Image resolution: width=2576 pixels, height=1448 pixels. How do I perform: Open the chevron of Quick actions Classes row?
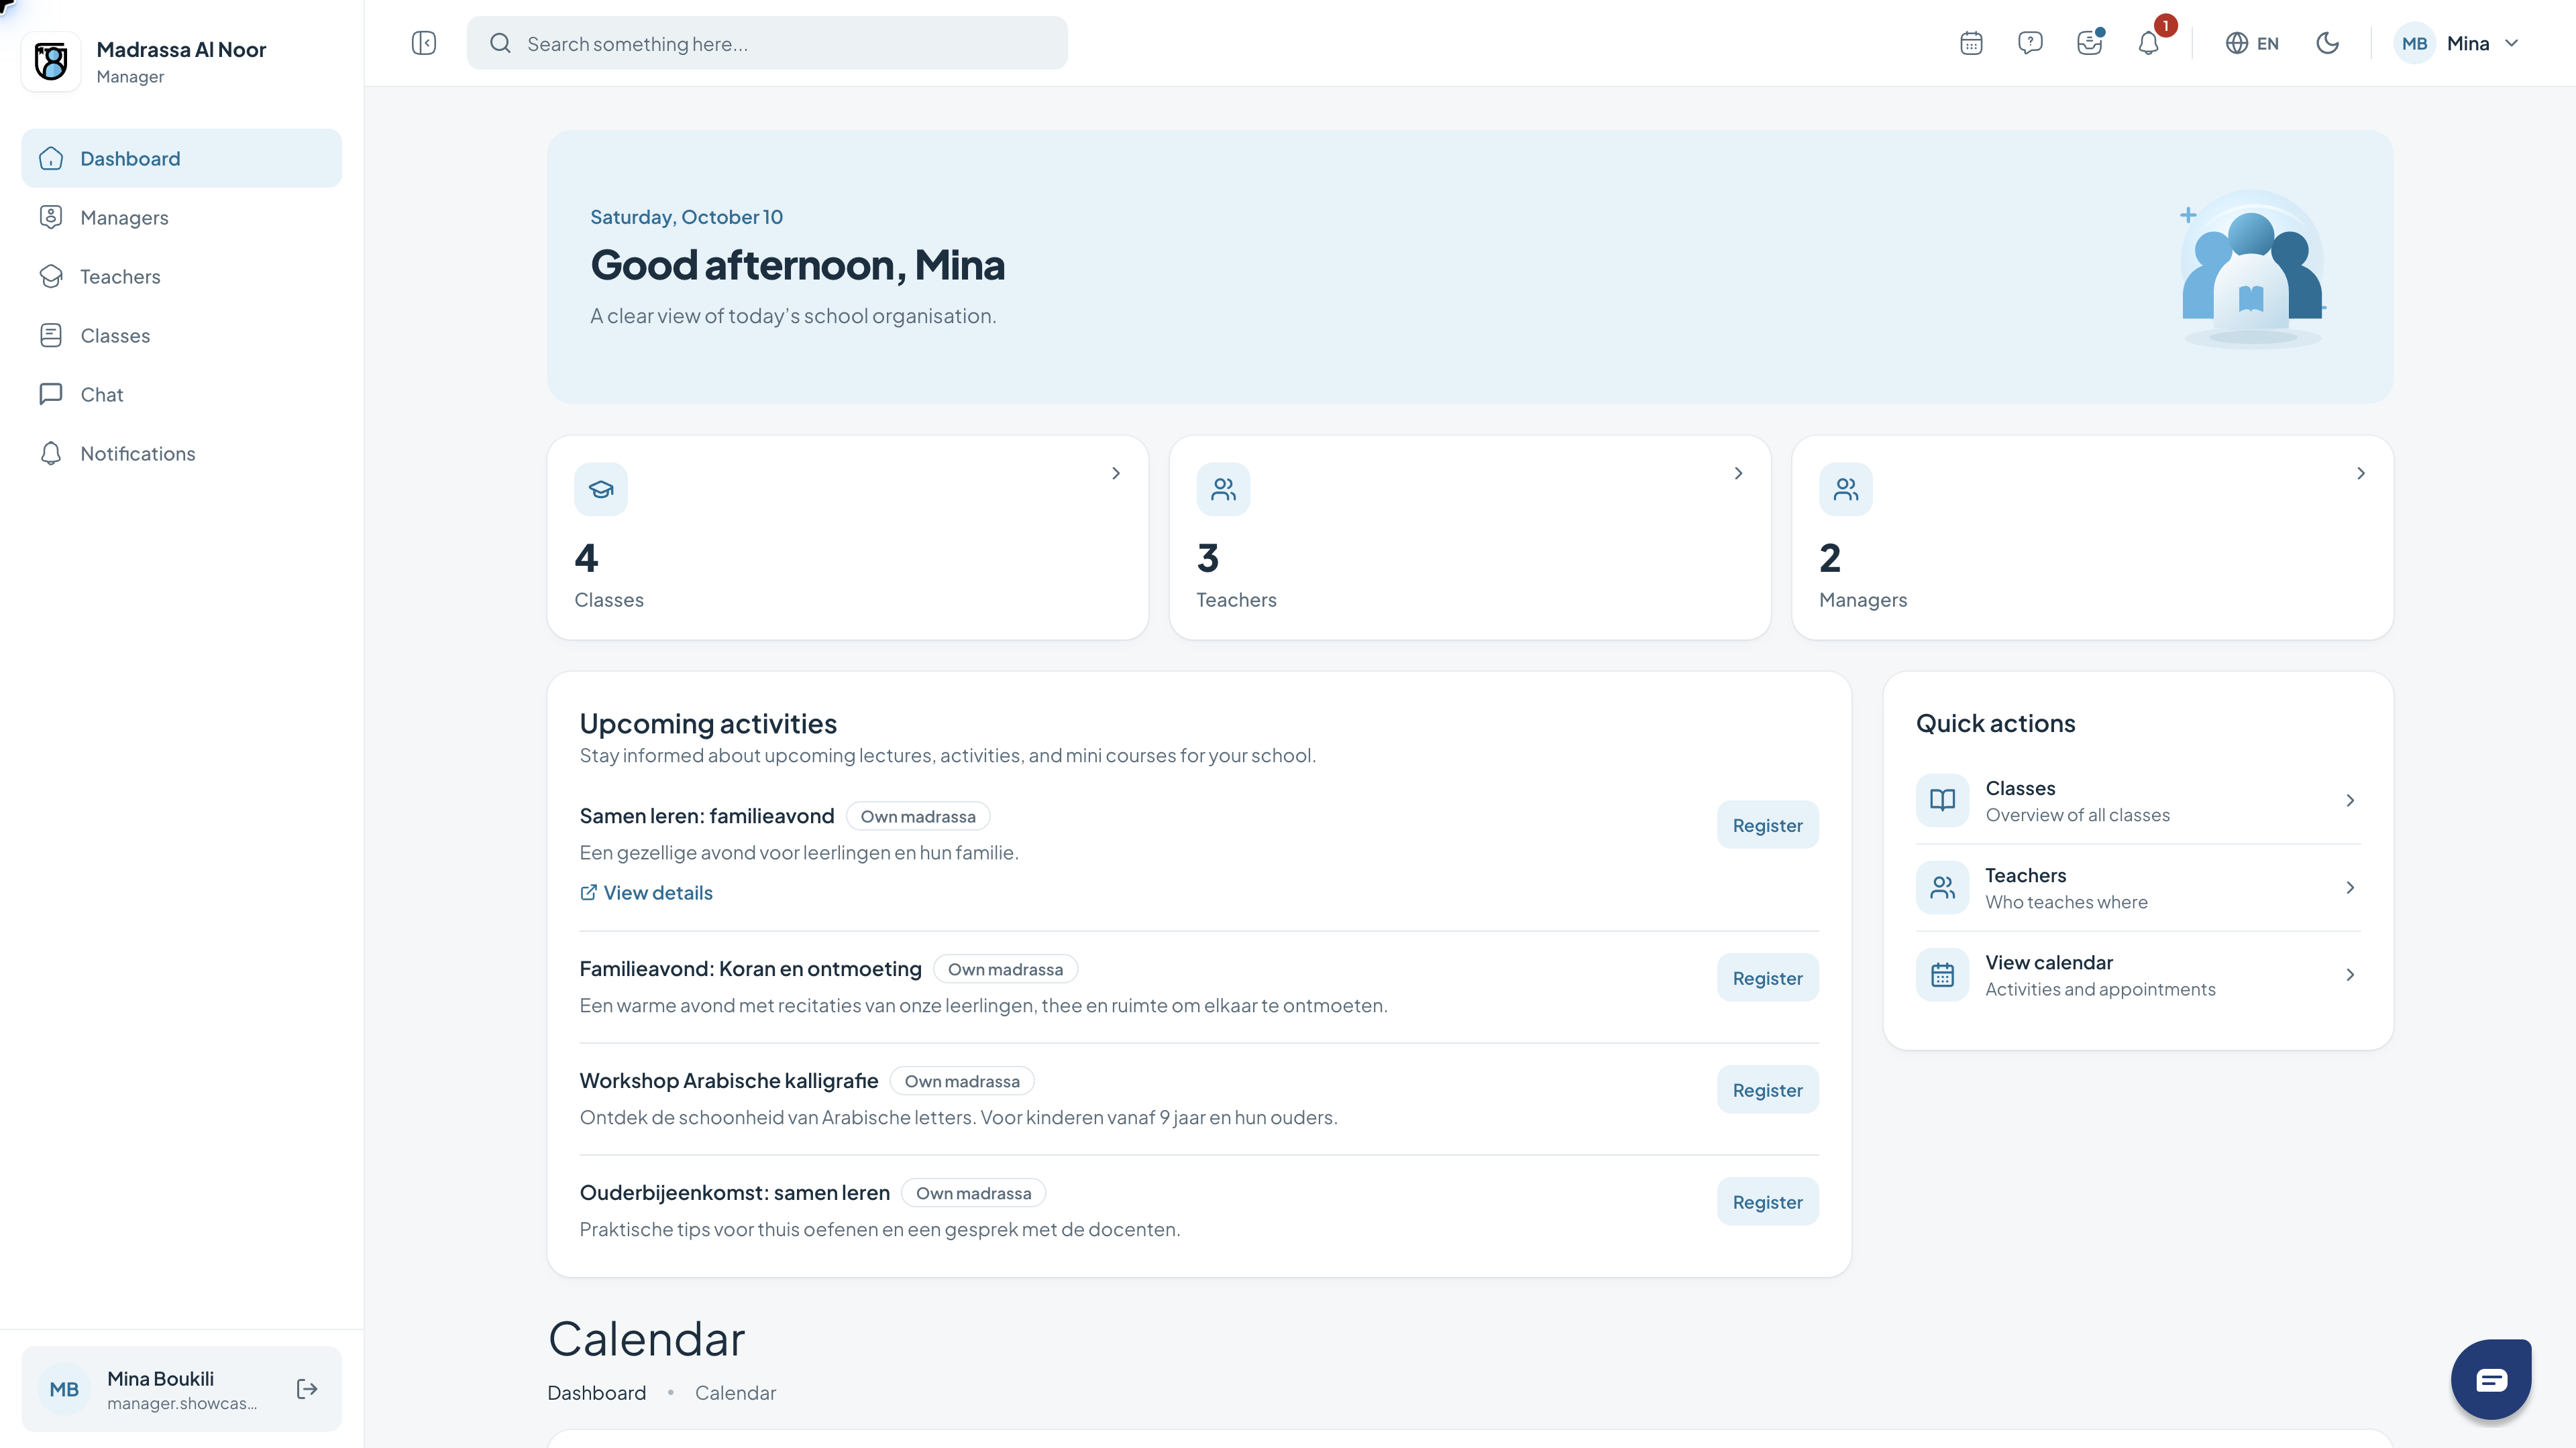(2350, 800)
